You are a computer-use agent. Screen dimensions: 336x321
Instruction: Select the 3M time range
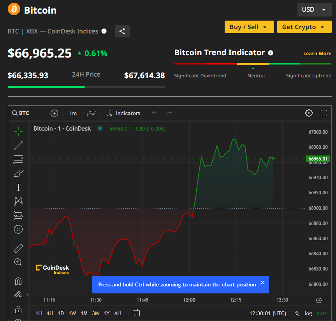pyautogui.click(x=95, y=313)
